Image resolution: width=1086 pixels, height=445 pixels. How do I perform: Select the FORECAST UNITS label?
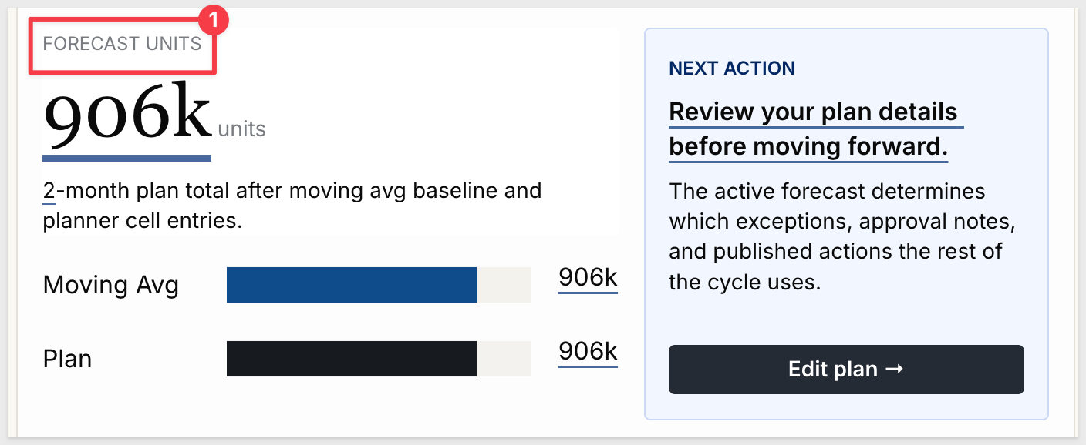click(122, 44)
